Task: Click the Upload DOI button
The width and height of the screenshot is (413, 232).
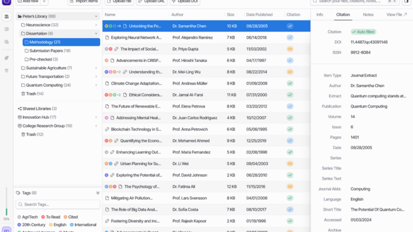Action: click(x=185, y=1)
